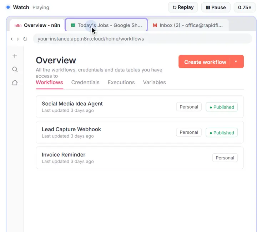
Task: Click 'Last updated 3 days ago' under Lead Capture Webhook
Action: [x=68, y=136]
